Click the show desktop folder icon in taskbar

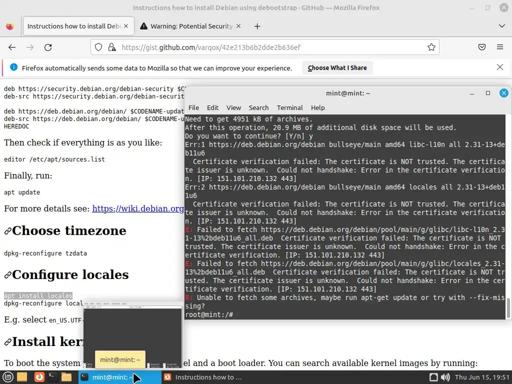pyautogui.click(x=22, y=377)
